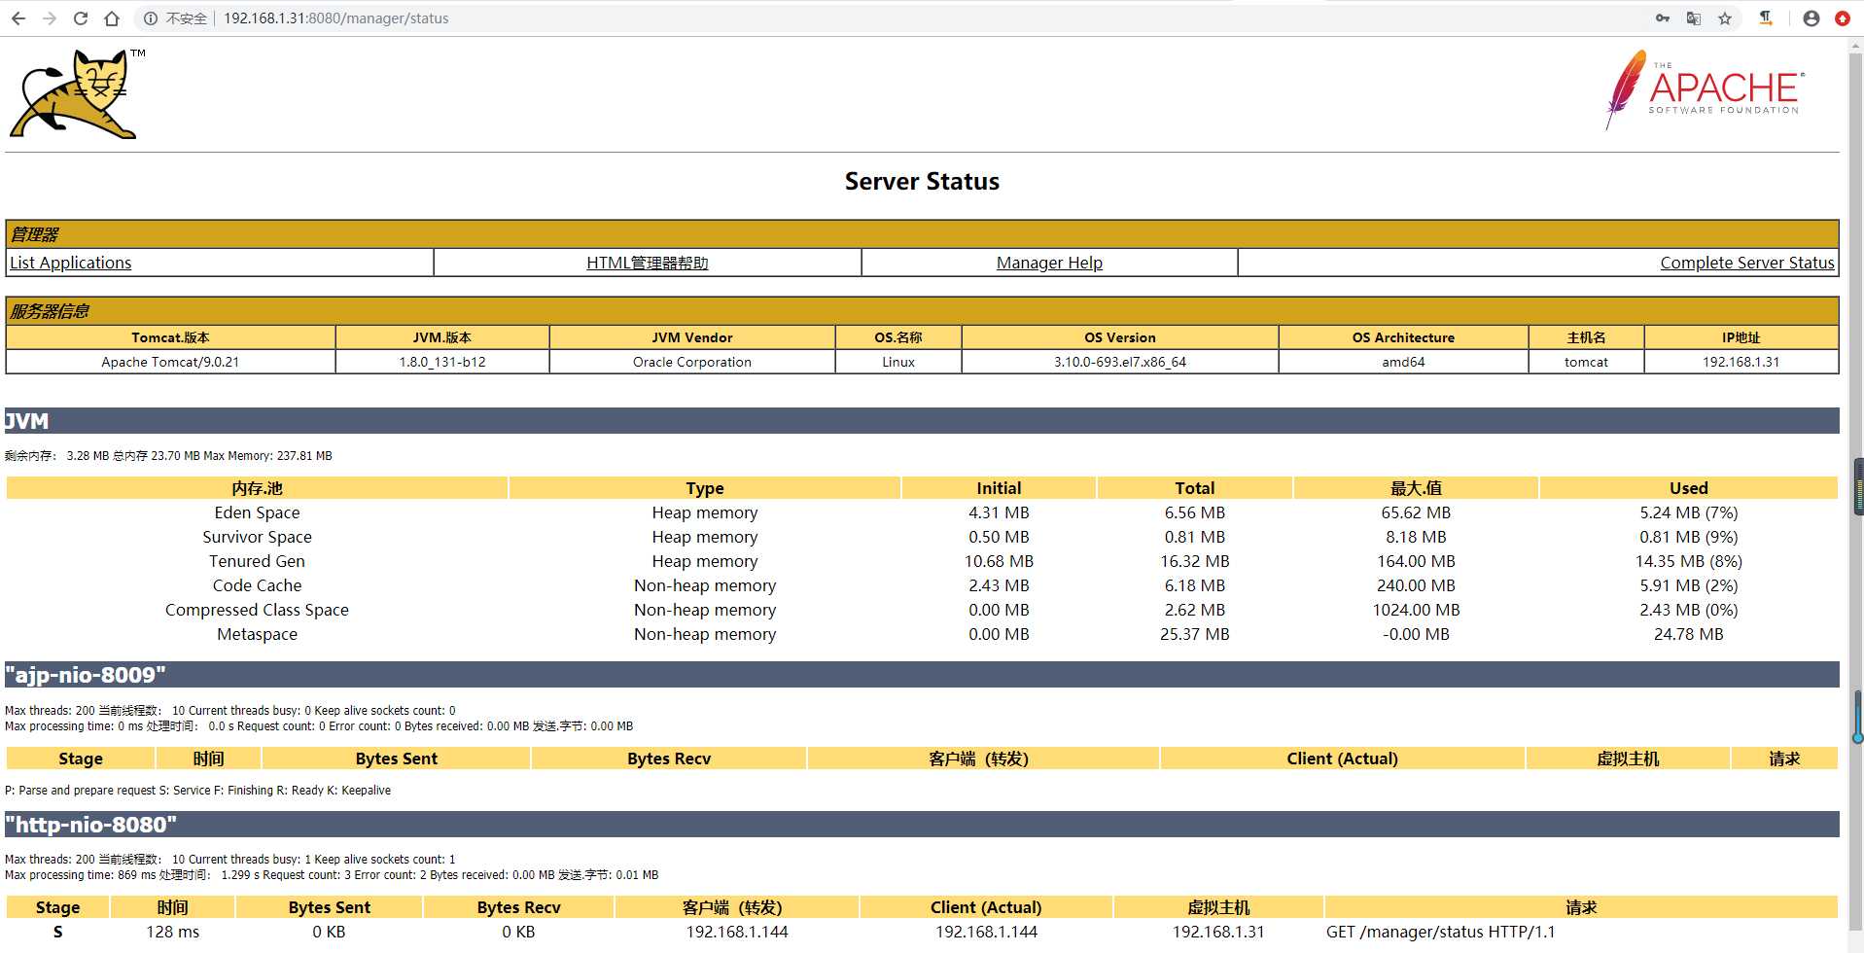Click the extension icon beside the star
Screen dimensions: 1864x953
tap(1766, 18)
